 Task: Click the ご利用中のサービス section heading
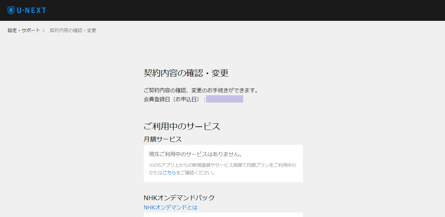point(182,126)
